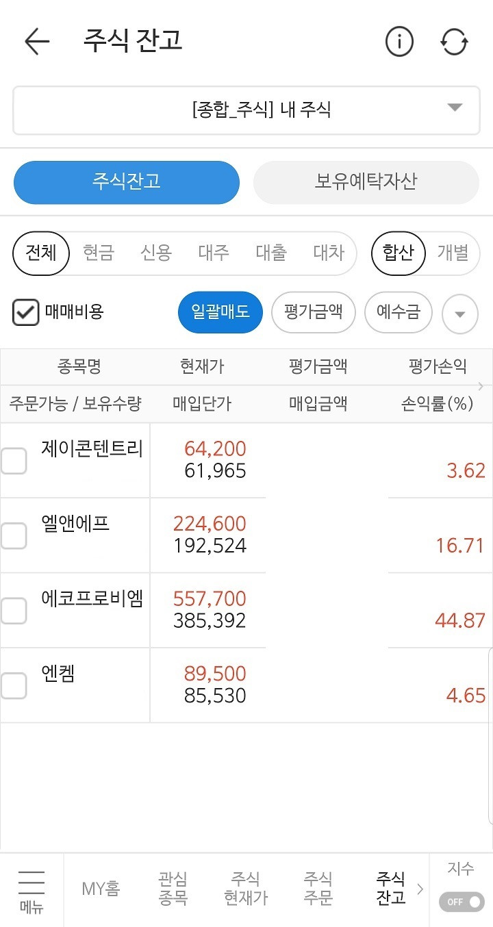Check the 에코프로비엠 row checkbox
Viewport: 493px width, 927px height.
(x=14, y=611)
